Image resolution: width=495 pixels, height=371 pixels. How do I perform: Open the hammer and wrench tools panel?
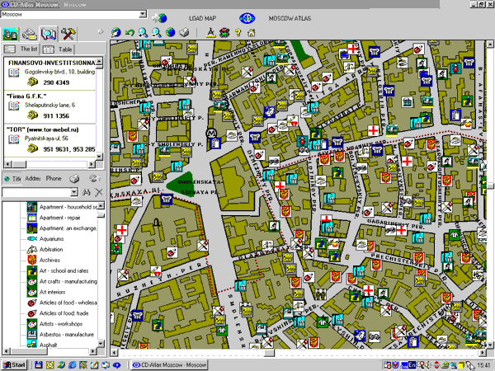pyautogui.click(x=68, y=34)
